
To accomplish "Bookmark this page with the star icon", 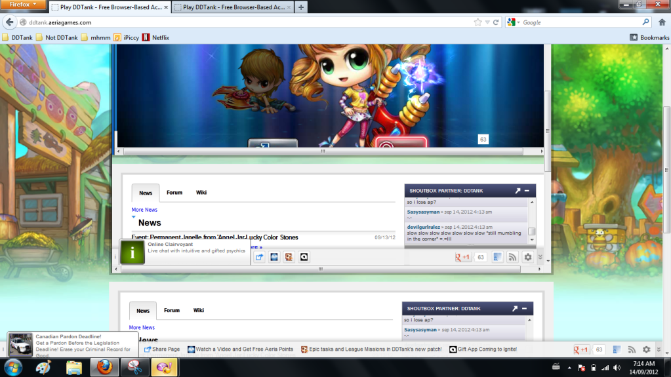I will [x=478, y=22].
